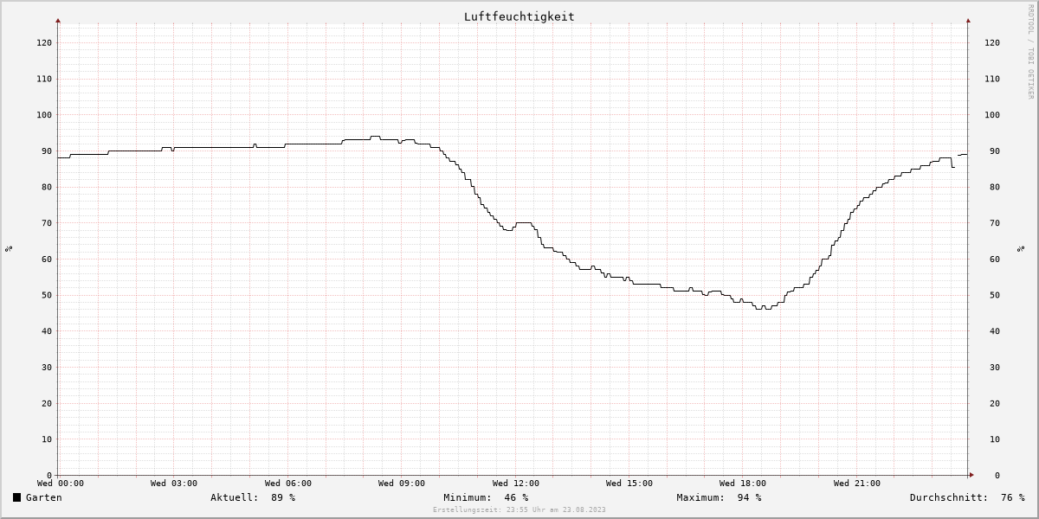Select the Durchschnitt 76 % value
Viewport: 1039px width, 519px height.
tap(1012, 497)
